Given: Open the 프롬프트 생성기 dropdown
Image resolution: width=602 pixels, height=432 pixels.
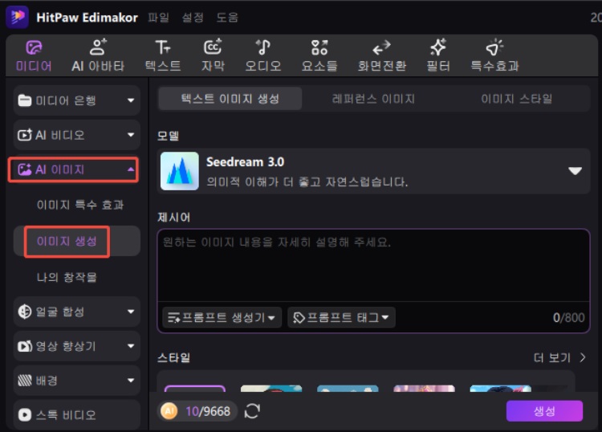Looking at the screenshot, I should point(222,317).
